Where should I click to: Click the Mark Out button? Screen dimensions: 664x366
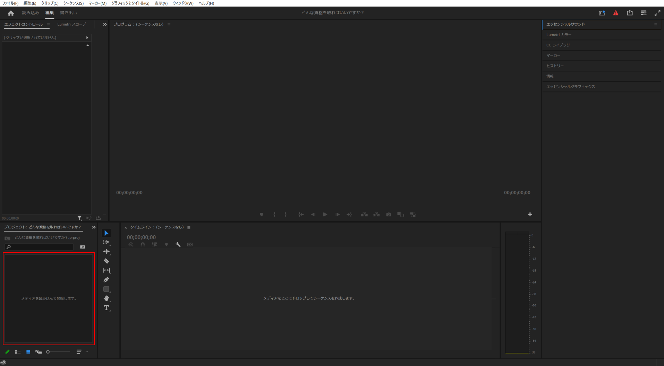click(286, 215)
